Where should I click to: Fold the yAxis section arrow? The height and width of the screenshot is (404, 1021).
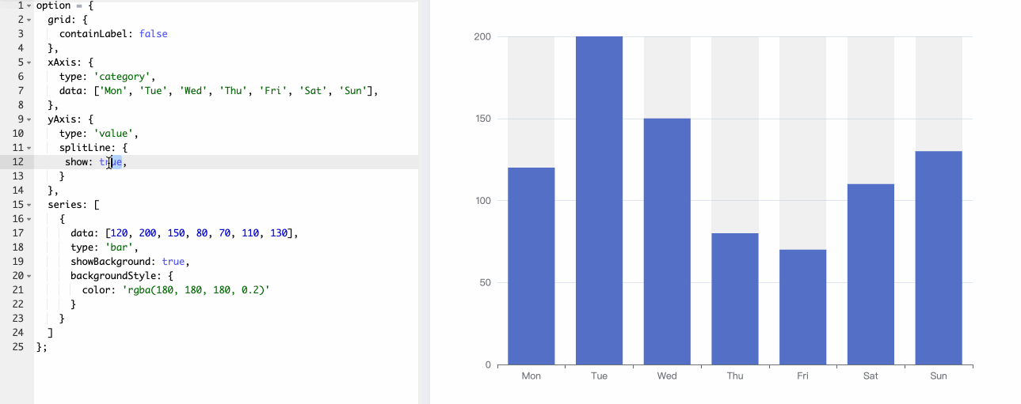29,119
